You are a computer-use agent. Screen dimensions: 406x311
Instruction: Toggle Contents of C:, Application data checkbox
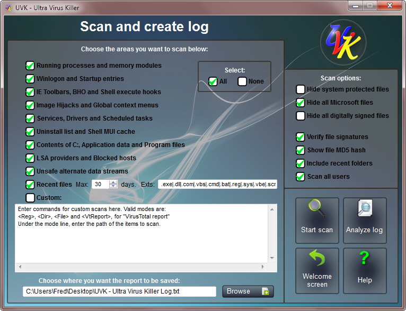tap(30, 145)
